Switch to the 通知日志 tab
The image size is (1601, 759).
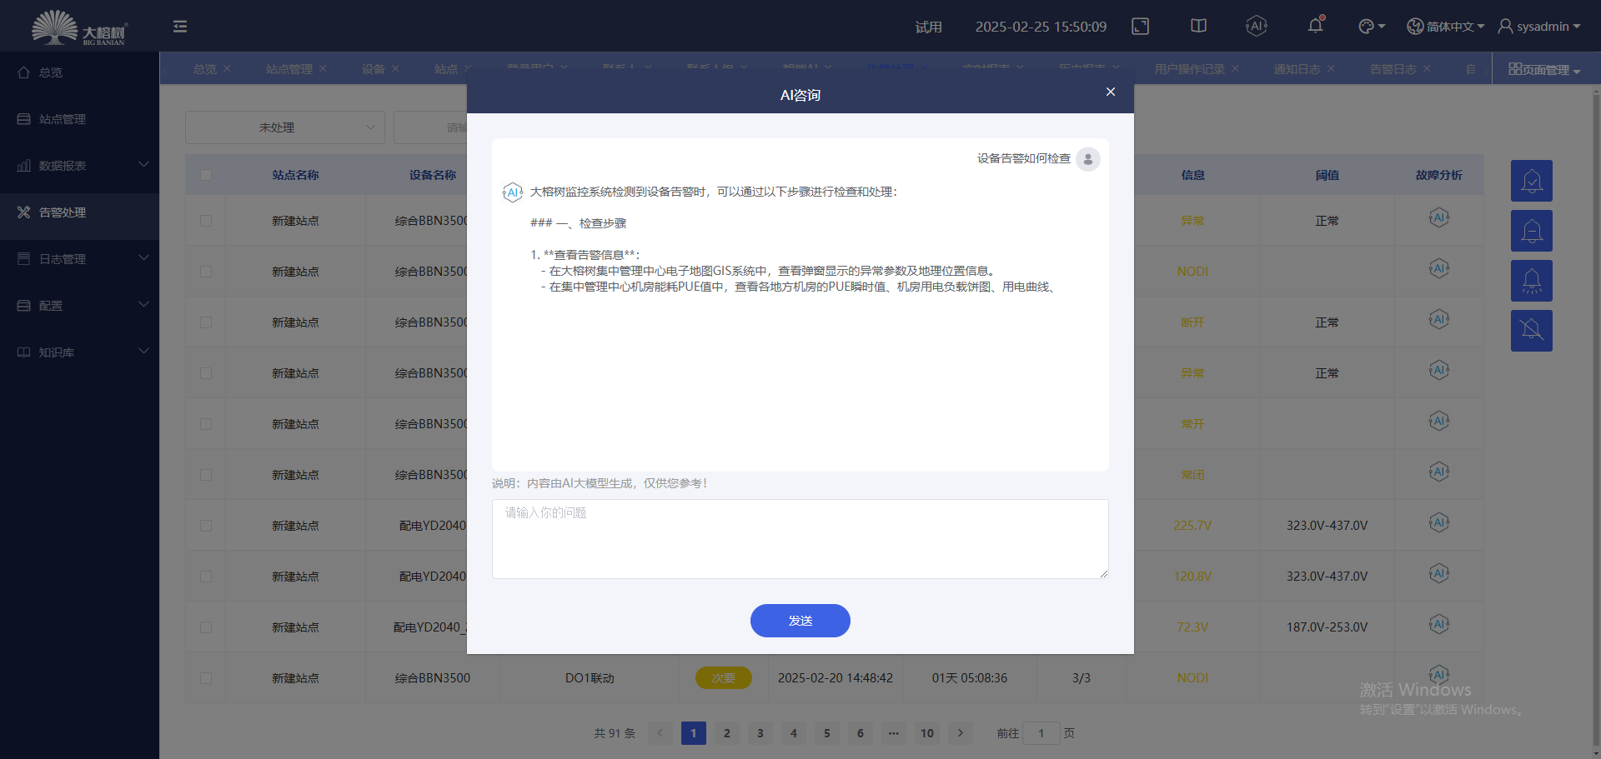coord(1297,69)
